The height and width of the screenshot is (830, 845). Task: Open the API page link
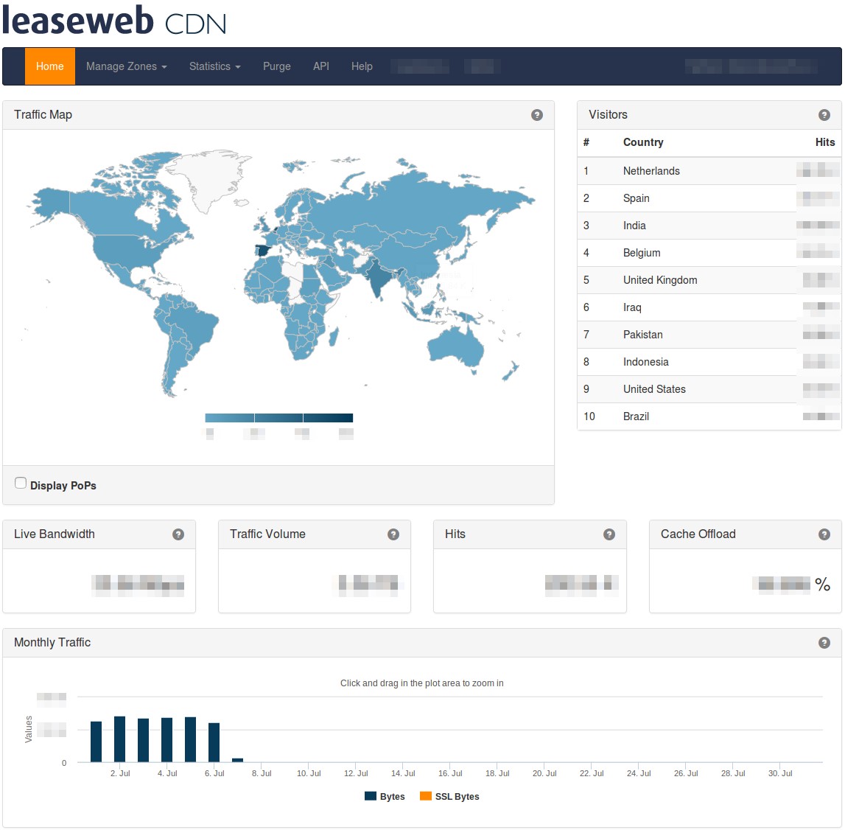click(321, 66)
